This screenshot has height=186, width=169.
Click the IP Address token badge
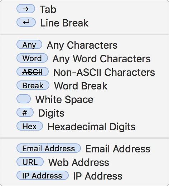42,176
